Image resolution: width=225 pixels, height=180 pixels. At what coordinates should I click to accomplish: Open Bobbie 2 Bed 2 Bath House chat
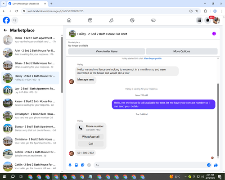coord(30,154)
